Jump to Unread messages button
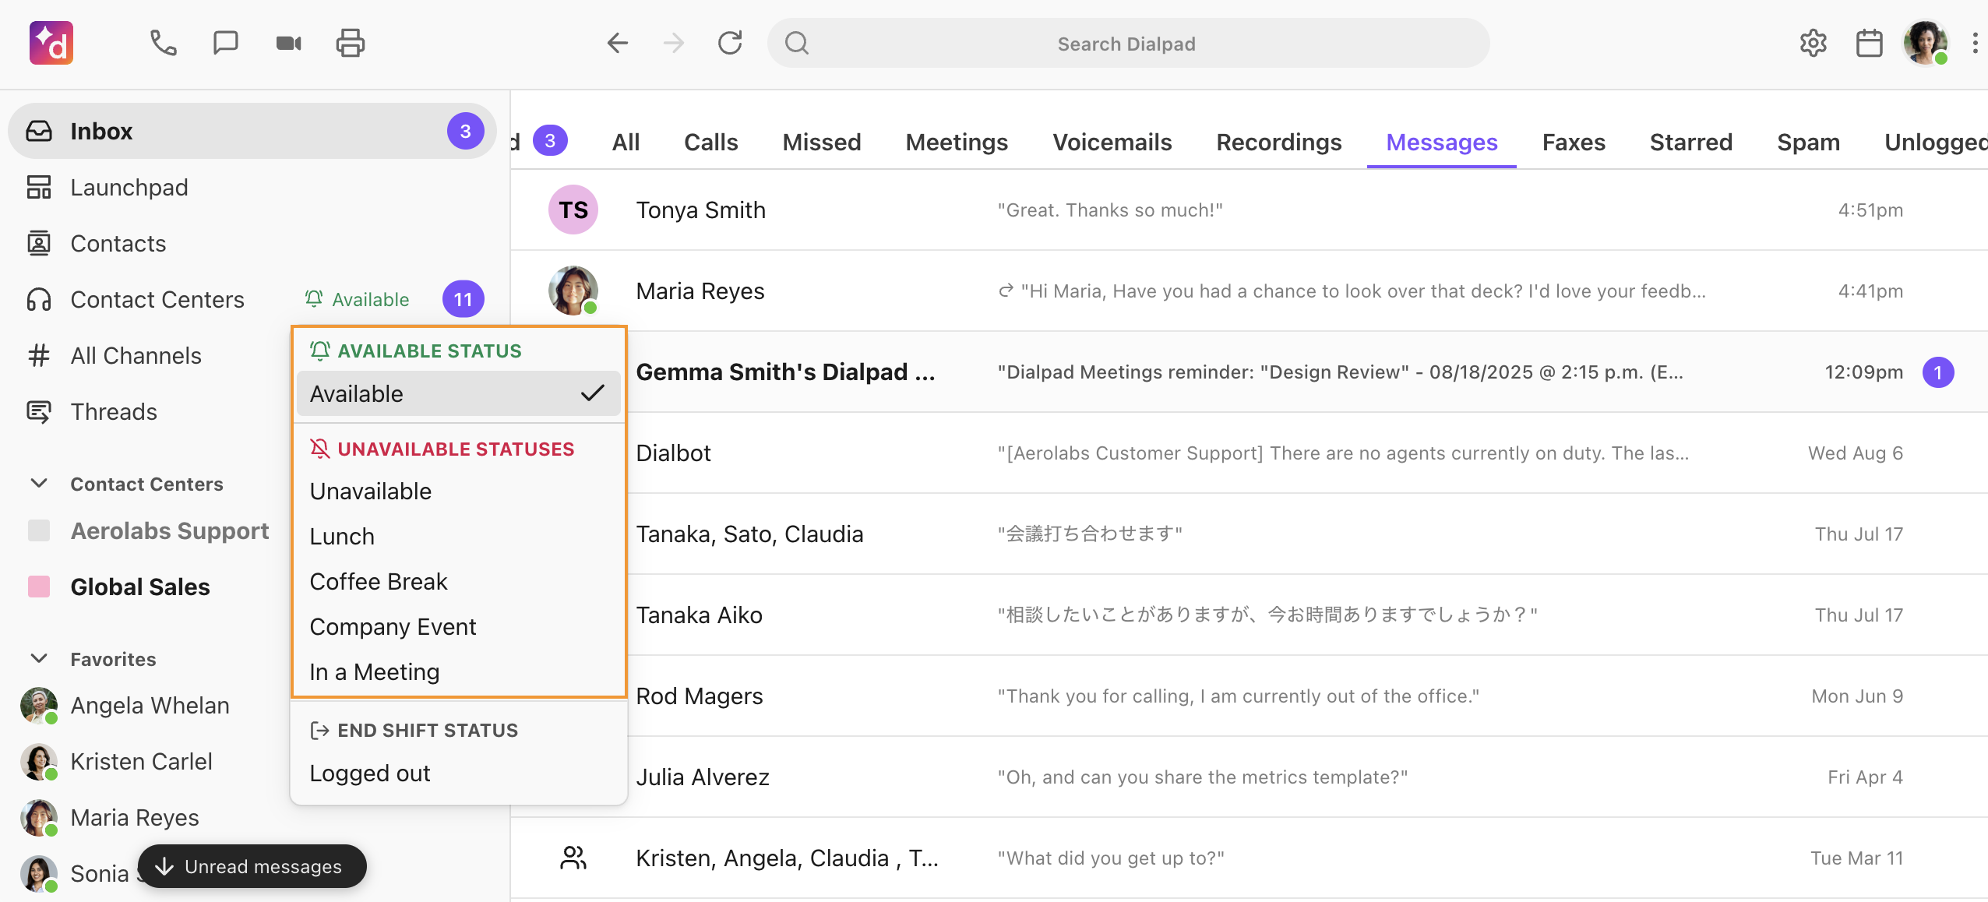The image size is (1988, 902). pos(252,866)
